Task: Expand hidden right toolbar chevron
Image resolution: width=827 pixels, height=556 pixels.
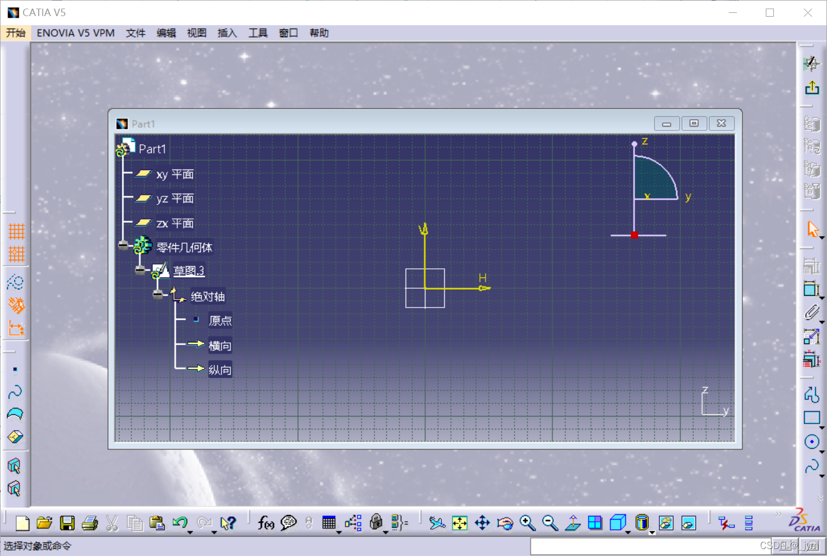Action: point(821,499)
